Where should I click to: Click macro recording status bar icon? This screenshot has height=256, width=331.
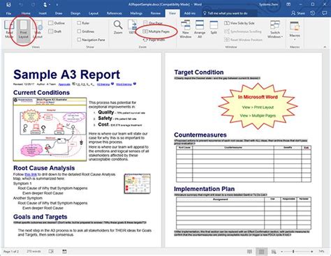pyautogui.click(x=64, y=251)
